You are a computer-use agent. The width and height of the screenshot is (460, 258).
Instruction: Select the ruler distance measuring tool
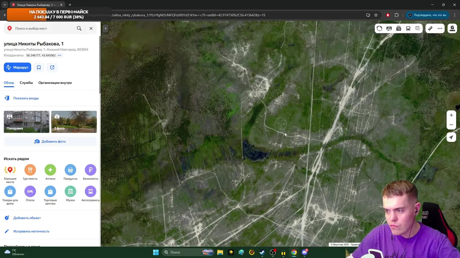(x=430, y=28)
